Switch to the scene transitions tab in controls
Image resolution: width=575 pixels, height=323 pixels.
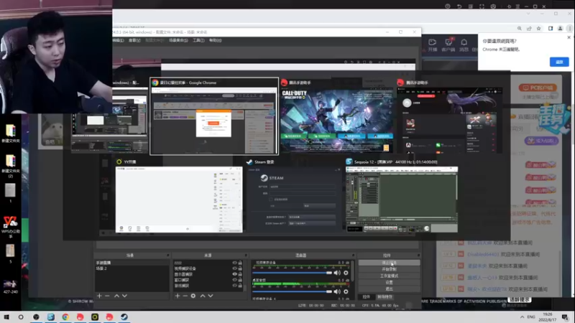(385, 297)
